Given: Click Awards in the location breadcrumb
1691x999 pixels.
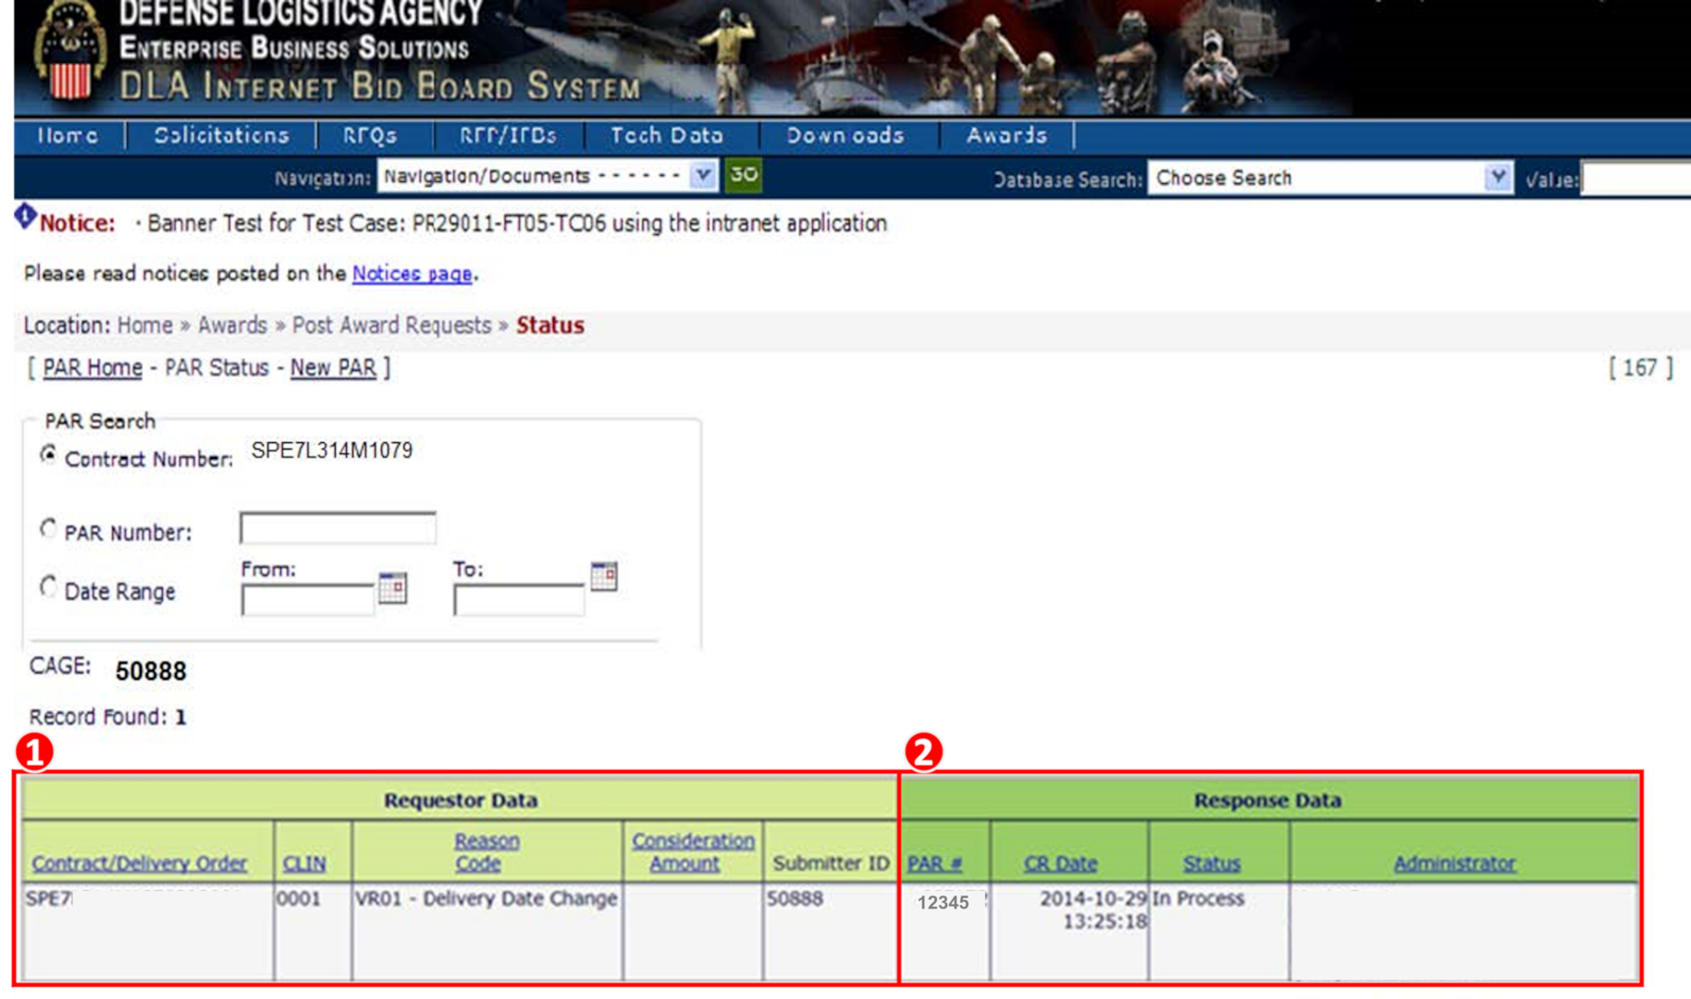Looking at the screenshot, I should tap(232, 326).
